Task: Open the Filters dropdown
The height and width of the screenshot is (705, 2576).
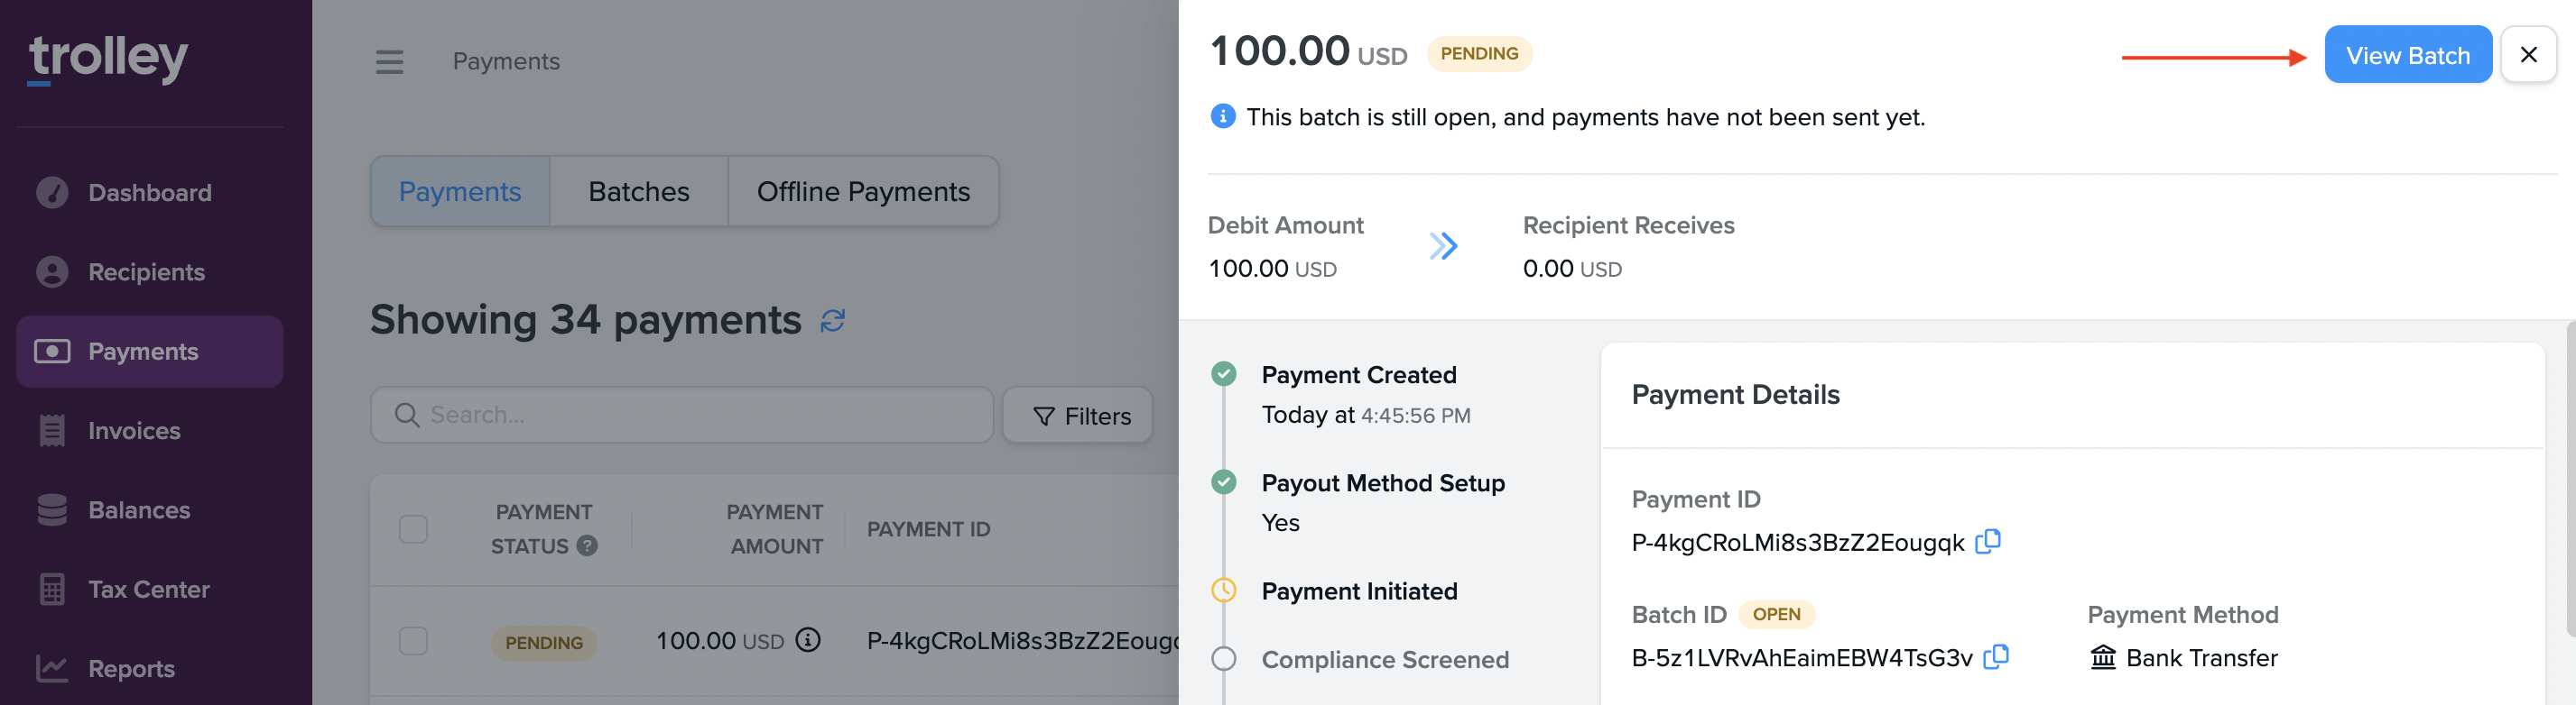Action: [1078, 416]
